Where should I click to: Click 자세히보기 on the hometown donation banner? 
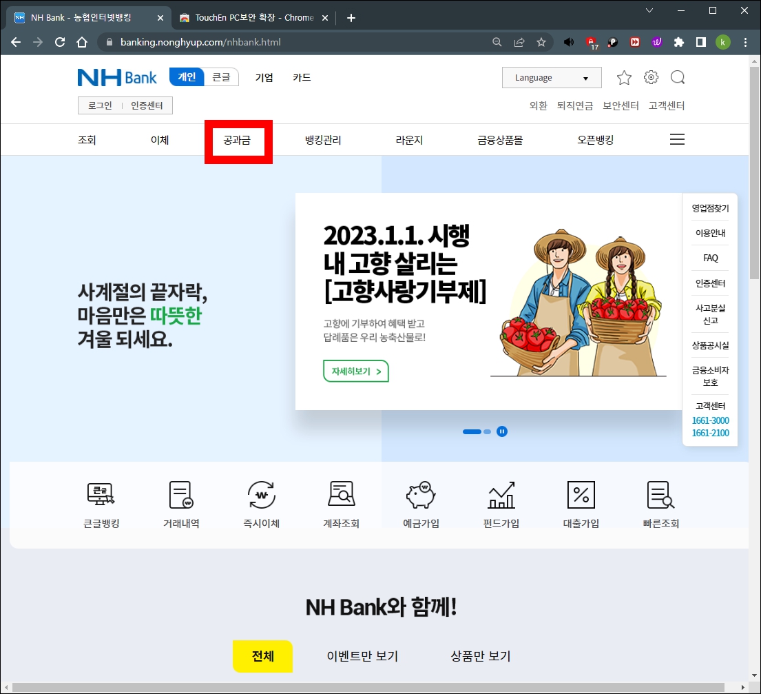355,370
